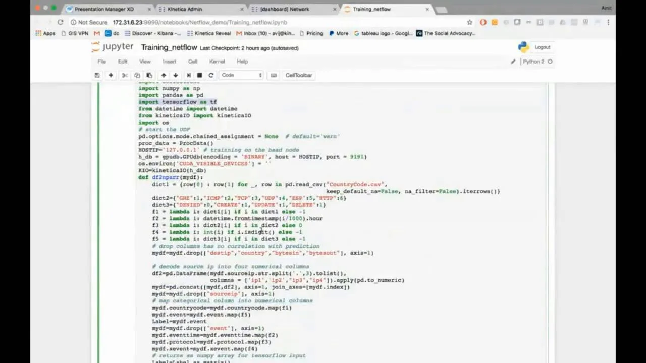Open the Insert menu
Screen dimensions: 646x363
(x=169, y=62)
